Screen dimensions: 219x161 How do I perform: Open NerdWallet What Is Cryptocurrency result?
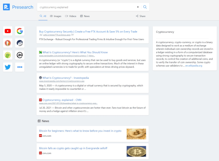[75, 52]
